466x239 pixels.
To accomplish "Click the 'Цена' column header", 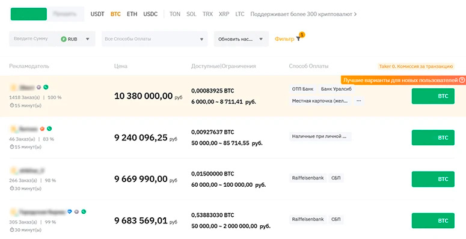I will (121, 66).
